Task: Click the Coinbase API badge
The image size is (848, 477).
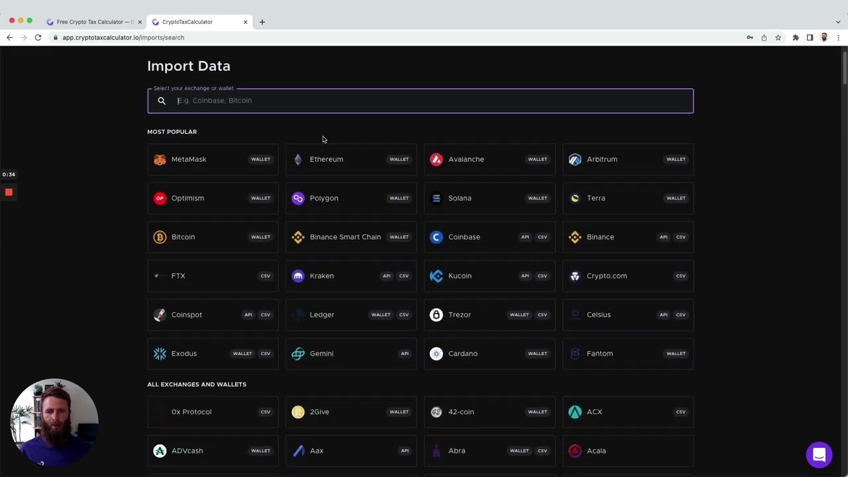Action: (x=525, y=237)
